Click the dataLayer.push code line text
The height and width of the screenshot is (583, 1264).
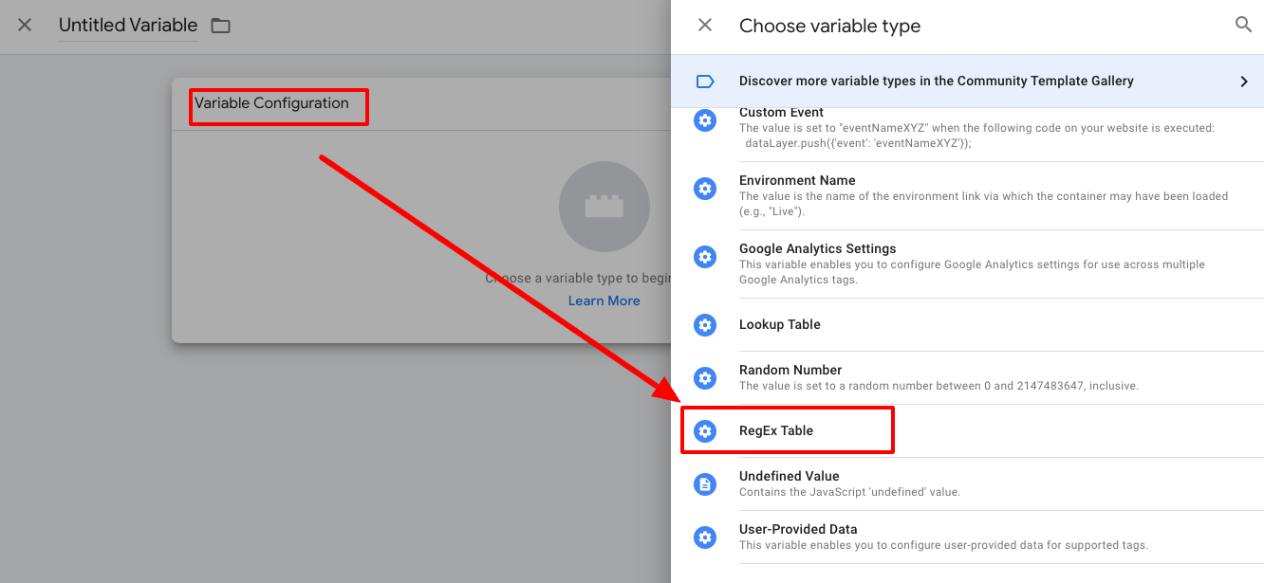point(858,143)
